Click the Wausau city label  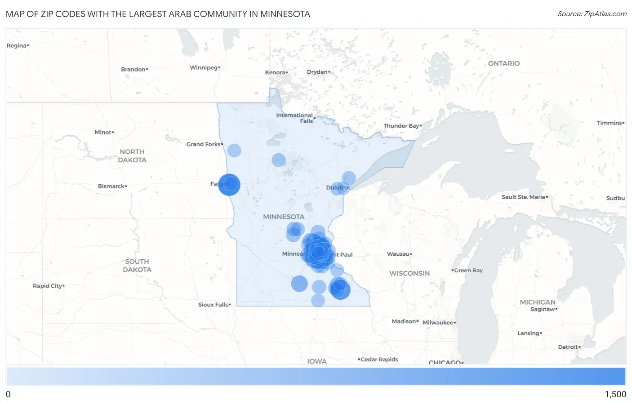click(x=400, y=254)
